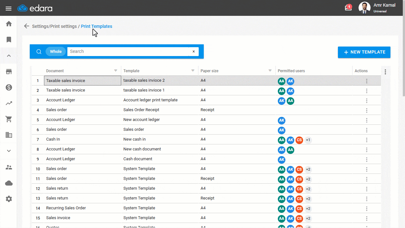Click the Permitted users column header
Viewport: 405px width, 228px height.
pyautogui.click(x=291, y=71)
